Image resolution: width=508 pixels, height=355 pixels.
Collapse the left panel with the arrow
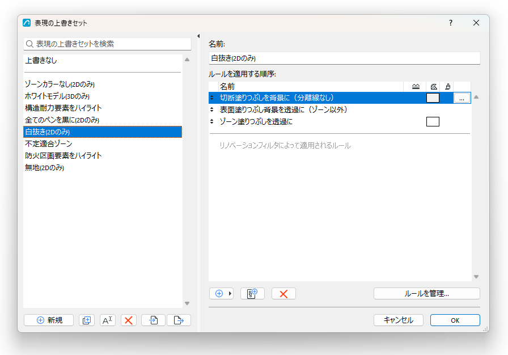198,36
